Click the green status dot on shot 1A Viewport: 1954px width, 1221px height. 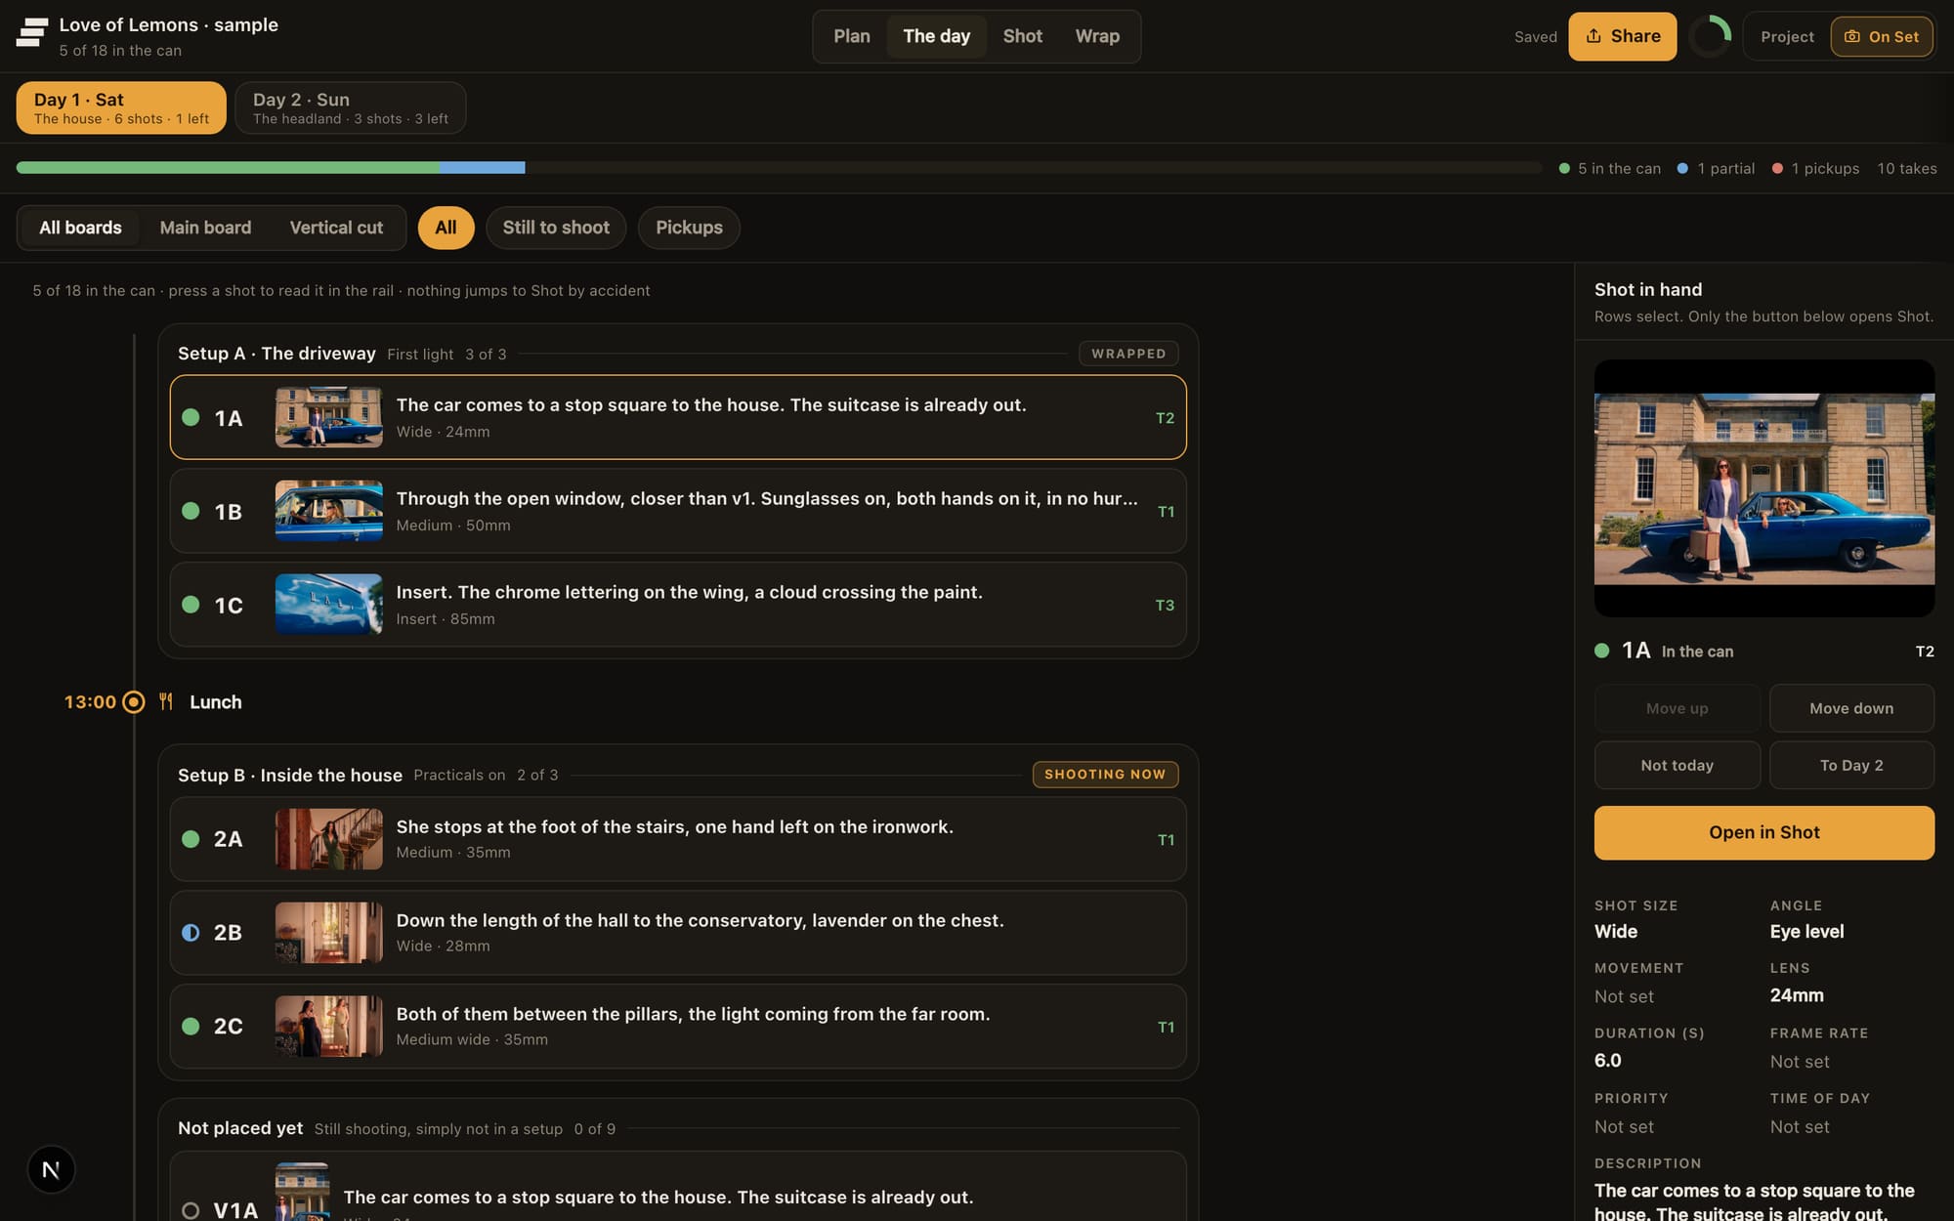click(x=191, y=417)
